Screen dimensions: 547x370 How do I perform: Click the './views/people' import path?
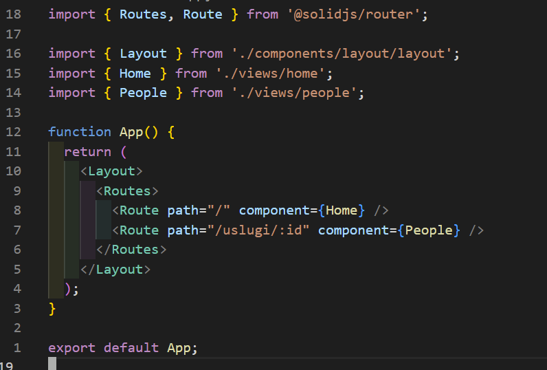[x=294, y=93]
